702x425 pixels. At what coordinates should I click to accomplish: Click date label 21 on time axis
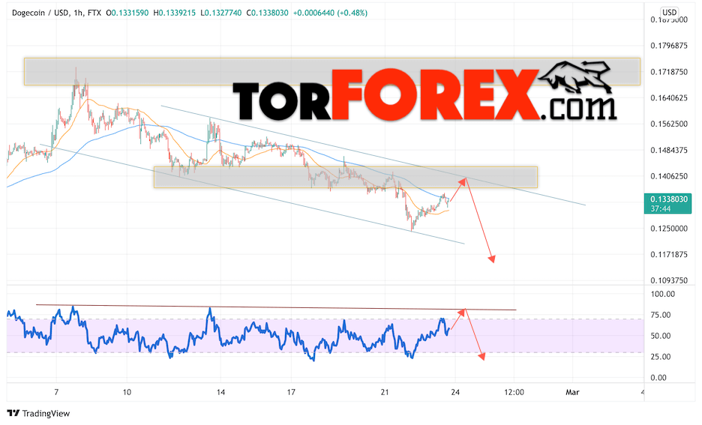click(385, 392)
